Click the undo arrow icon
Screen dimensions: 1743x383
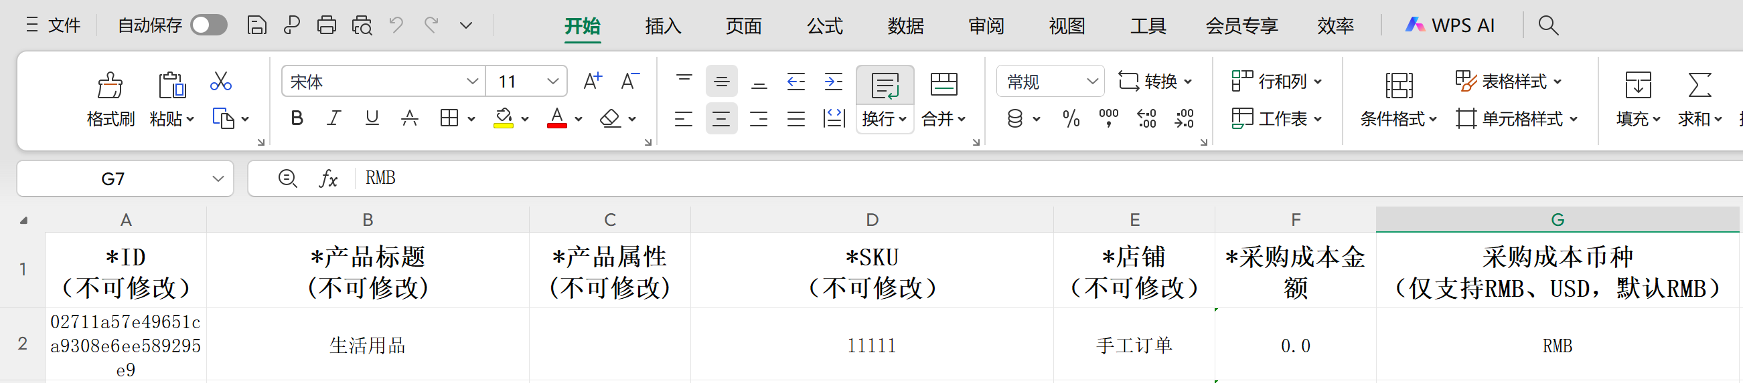click(x=396, y=25)
